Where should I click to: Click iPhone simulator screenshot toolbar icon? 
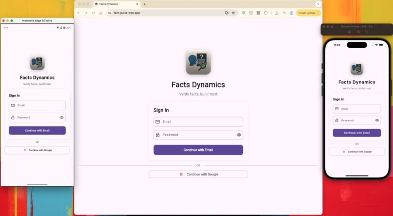pyautogui.click(x=358, y=32)
